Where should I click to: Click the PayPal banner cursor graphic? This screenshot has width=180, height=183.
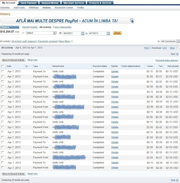coord(132,21)
